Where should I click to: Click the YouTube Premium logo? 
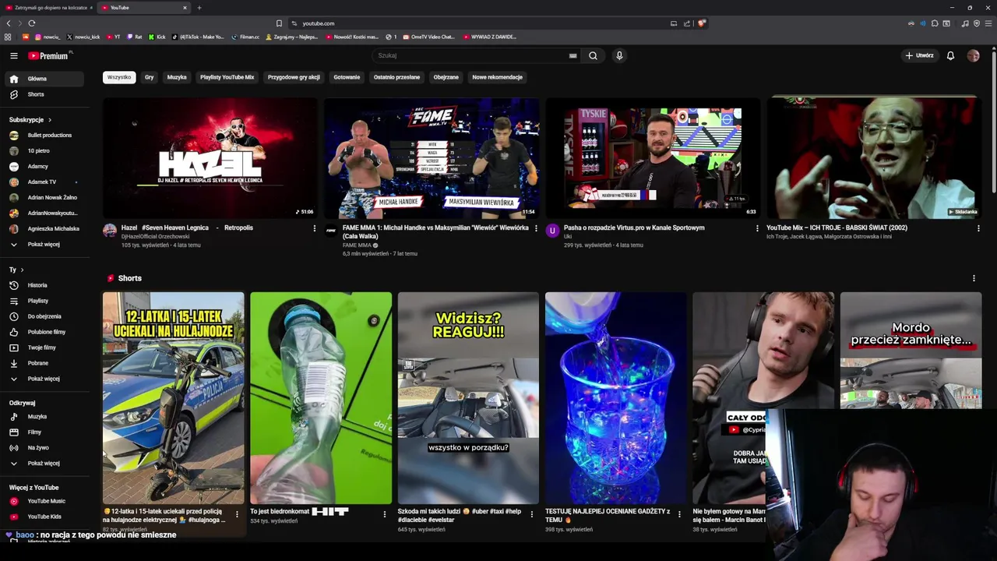tap(50, 55)
